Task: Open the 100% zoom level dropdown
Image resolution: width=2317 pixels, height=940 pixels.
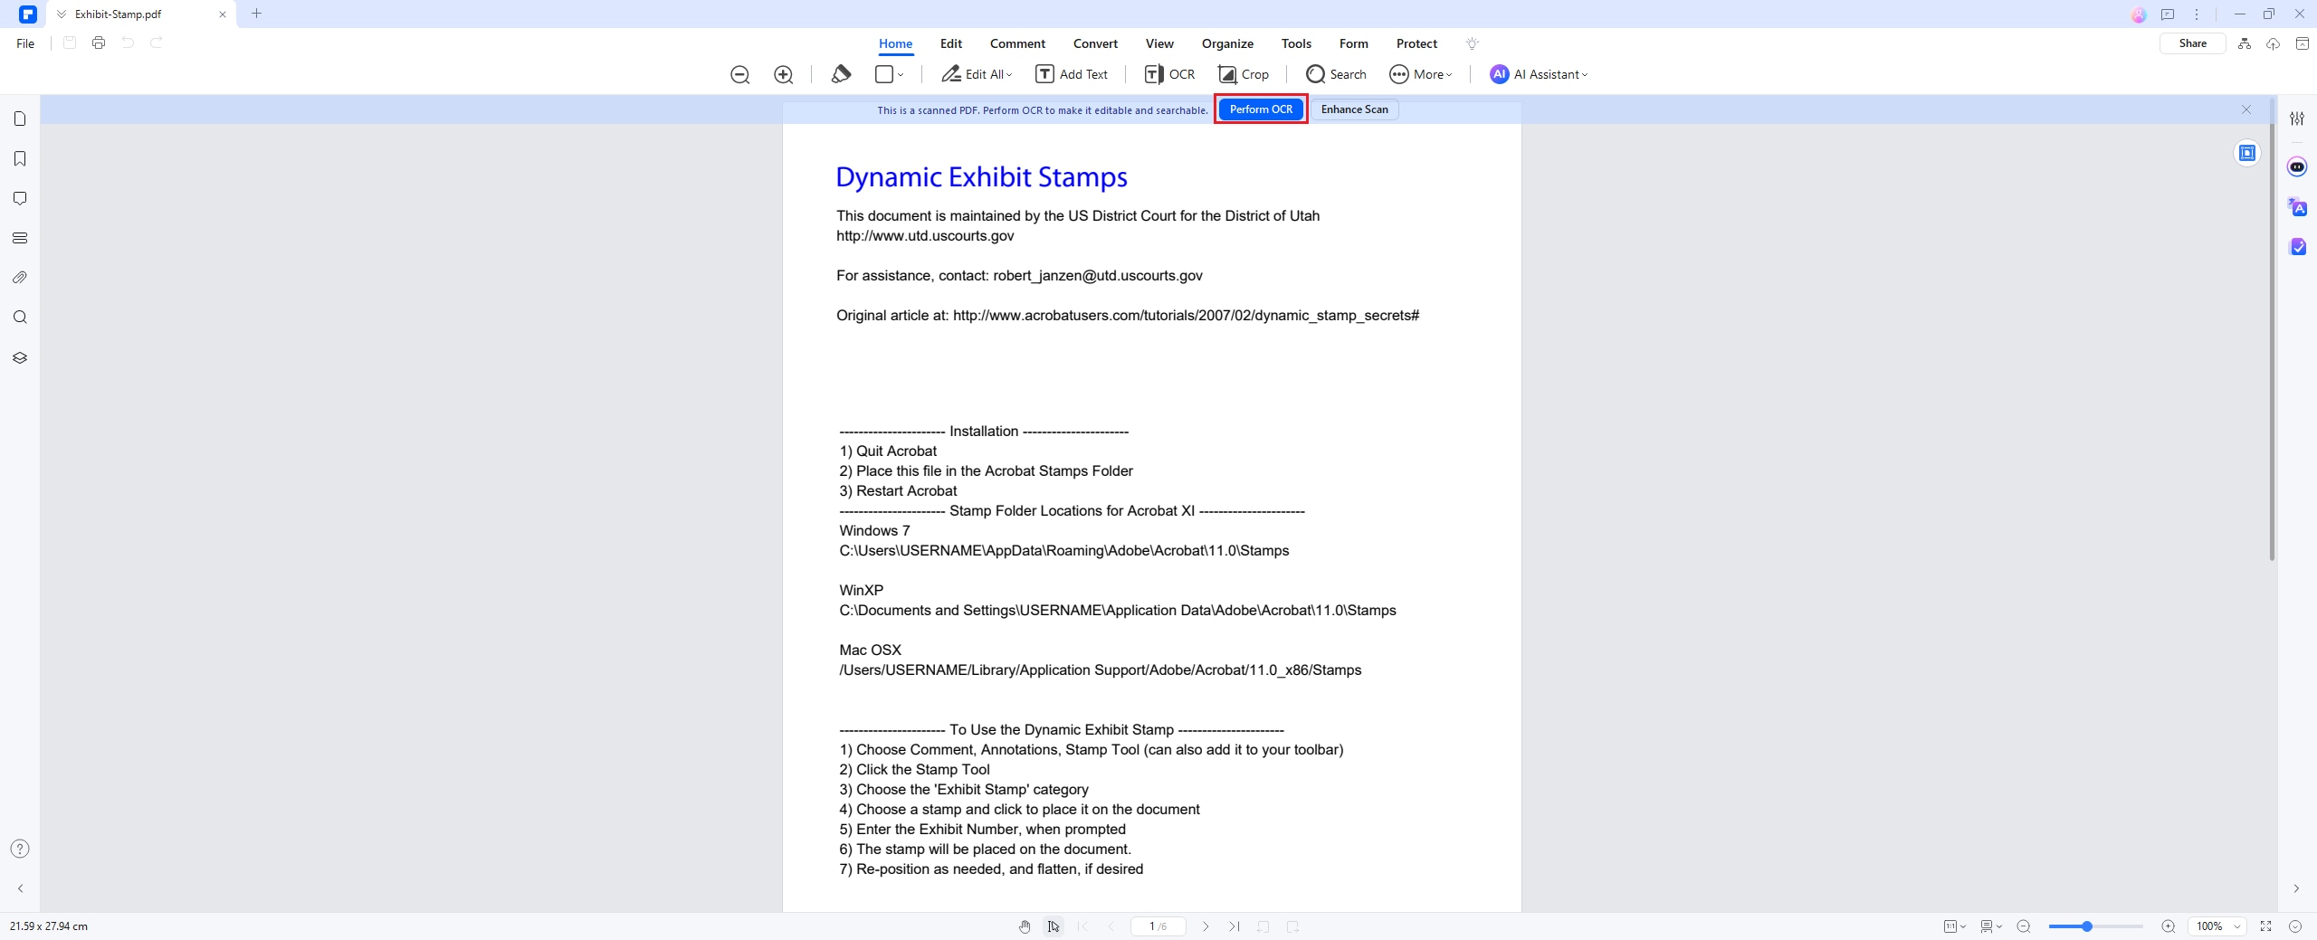Action: coord(2217,926)
